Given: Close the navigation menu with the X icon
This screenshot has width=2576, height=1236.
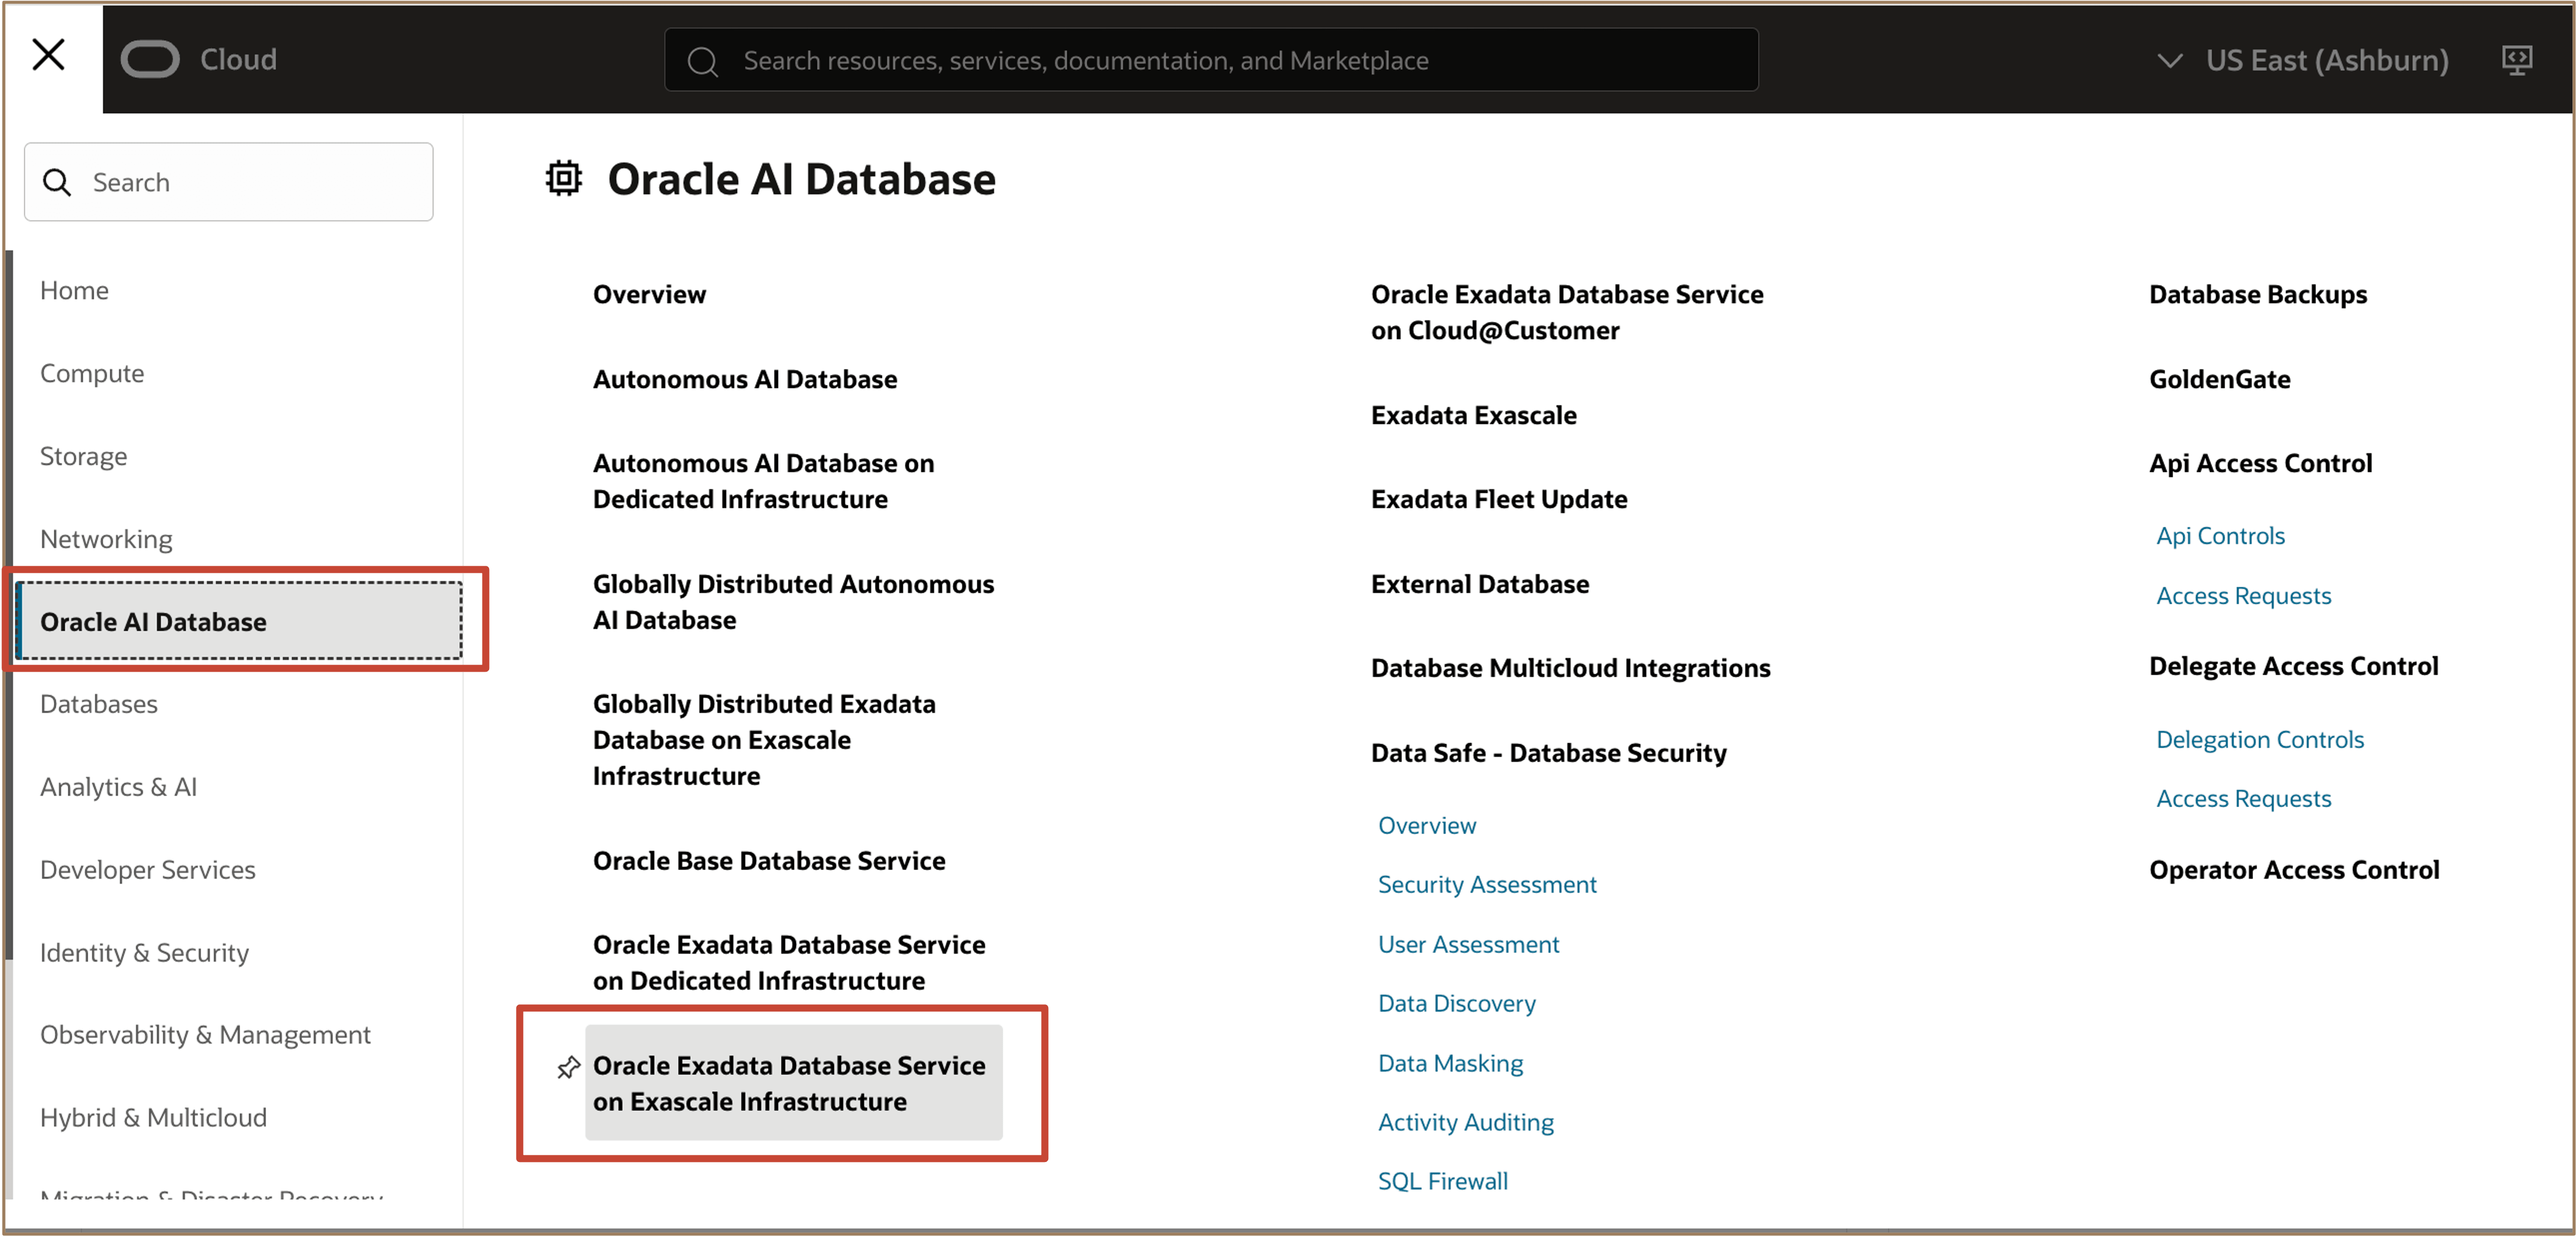Looking at the screenshot, I should pos(49,55).
